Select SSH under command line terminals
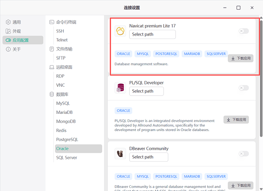Screen dimensions: 263x191 point(60,31)
